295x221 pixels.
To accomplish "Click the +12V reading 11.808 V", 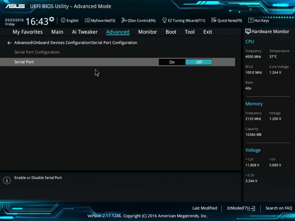I will pos(252,165).
